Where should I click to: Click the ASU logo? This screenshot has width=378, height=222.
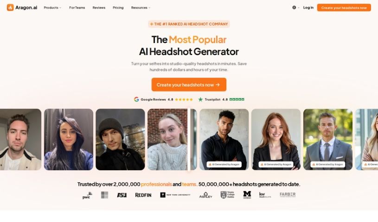122,195
